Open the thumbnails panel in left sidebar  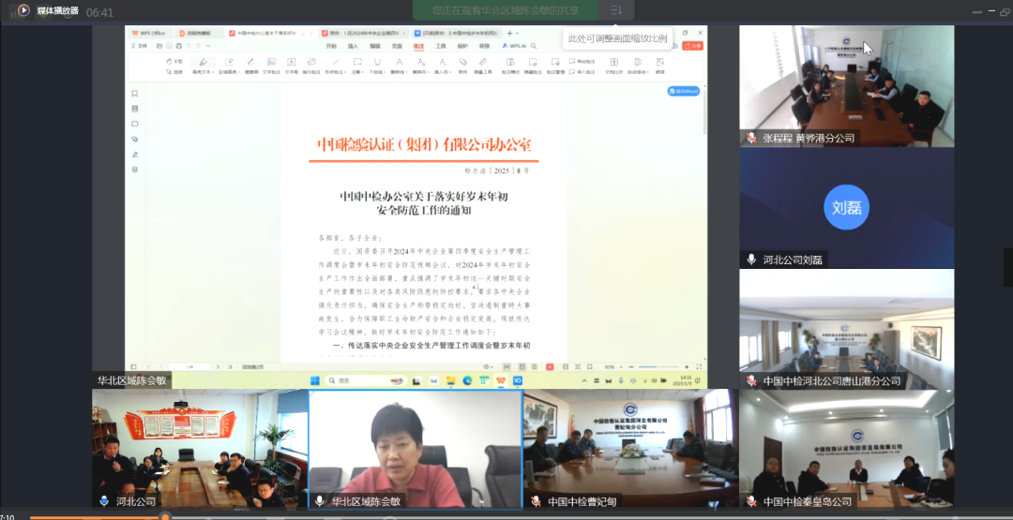(134, 109)
